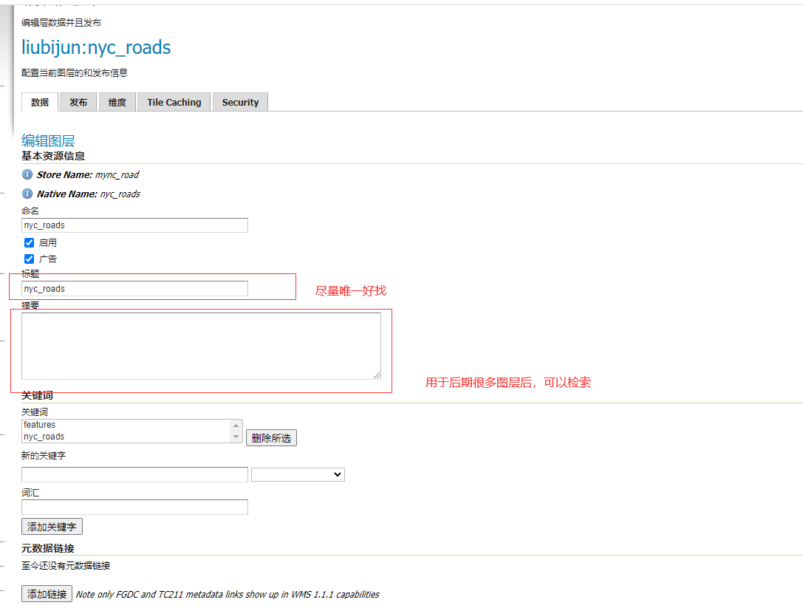Open the keyword language dropdown
The image size is (803, 611).
(x=298, y=475)
